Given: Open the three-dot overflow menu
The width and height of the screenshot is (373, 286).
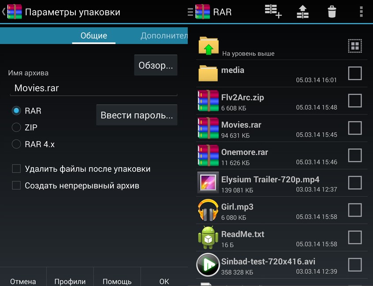Looking at the screenshot, I should (x=361, y=11).
